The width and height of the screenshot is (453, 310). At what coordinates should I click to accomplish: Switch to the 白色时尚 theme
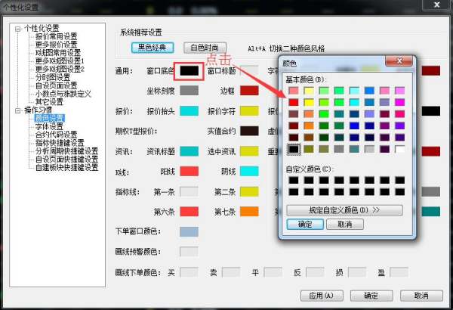(x=205, y=47)
